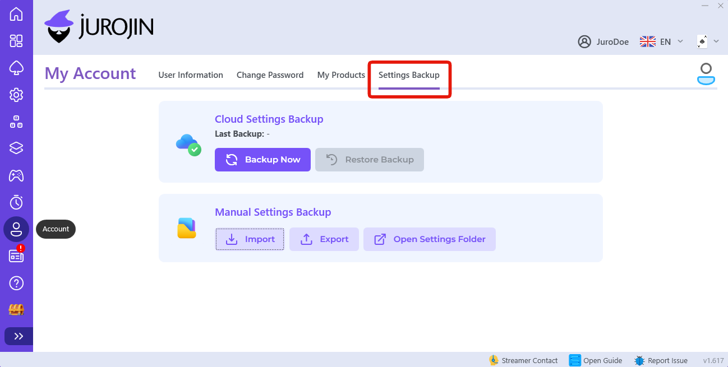Open the help question mark icon
The height and width of the screenshot is (367, 728).
(16, 283)
